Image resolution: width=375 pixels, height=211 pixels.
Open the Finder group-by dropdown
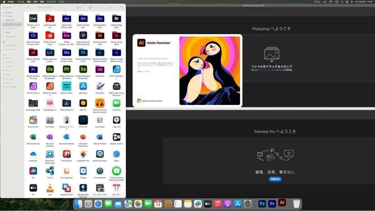91,7
